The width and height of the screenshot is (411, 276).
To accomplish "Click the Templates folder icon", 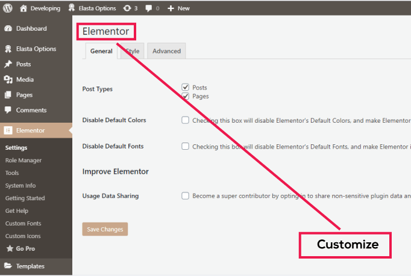I will pyautogui.click(x=8, y=266).
